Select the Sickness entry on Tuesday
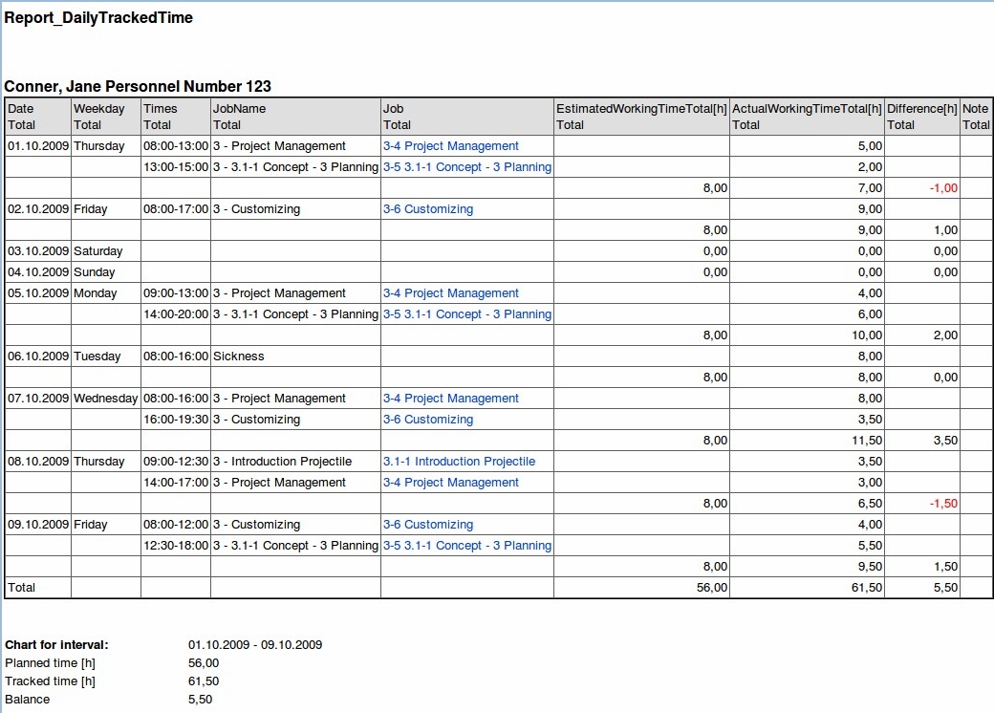 coord(238,356)
